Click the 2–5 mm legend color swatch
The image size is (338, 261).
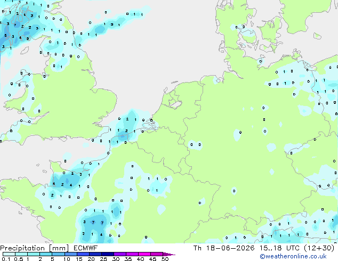click(x=46, y=254)
